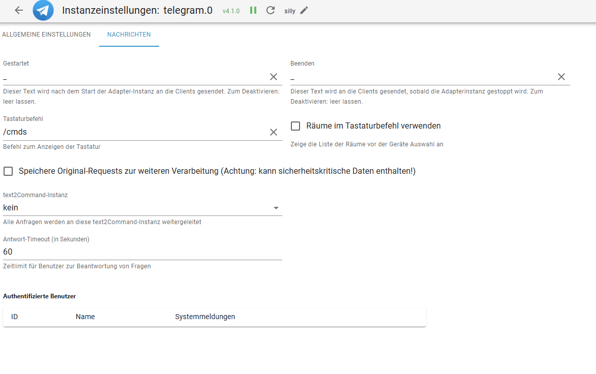
Task: Click the Telegram adapter logo
Action: point(43,10)
